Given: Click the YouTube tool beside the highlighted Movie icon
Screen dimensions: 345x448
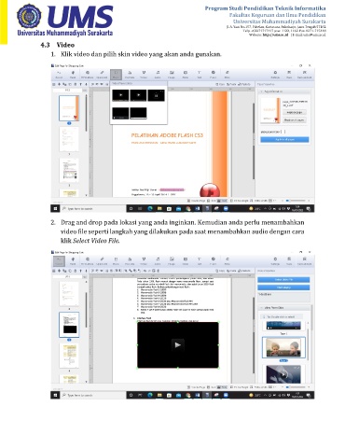Looking at the screenshot, I should click(x=130, y=75).
